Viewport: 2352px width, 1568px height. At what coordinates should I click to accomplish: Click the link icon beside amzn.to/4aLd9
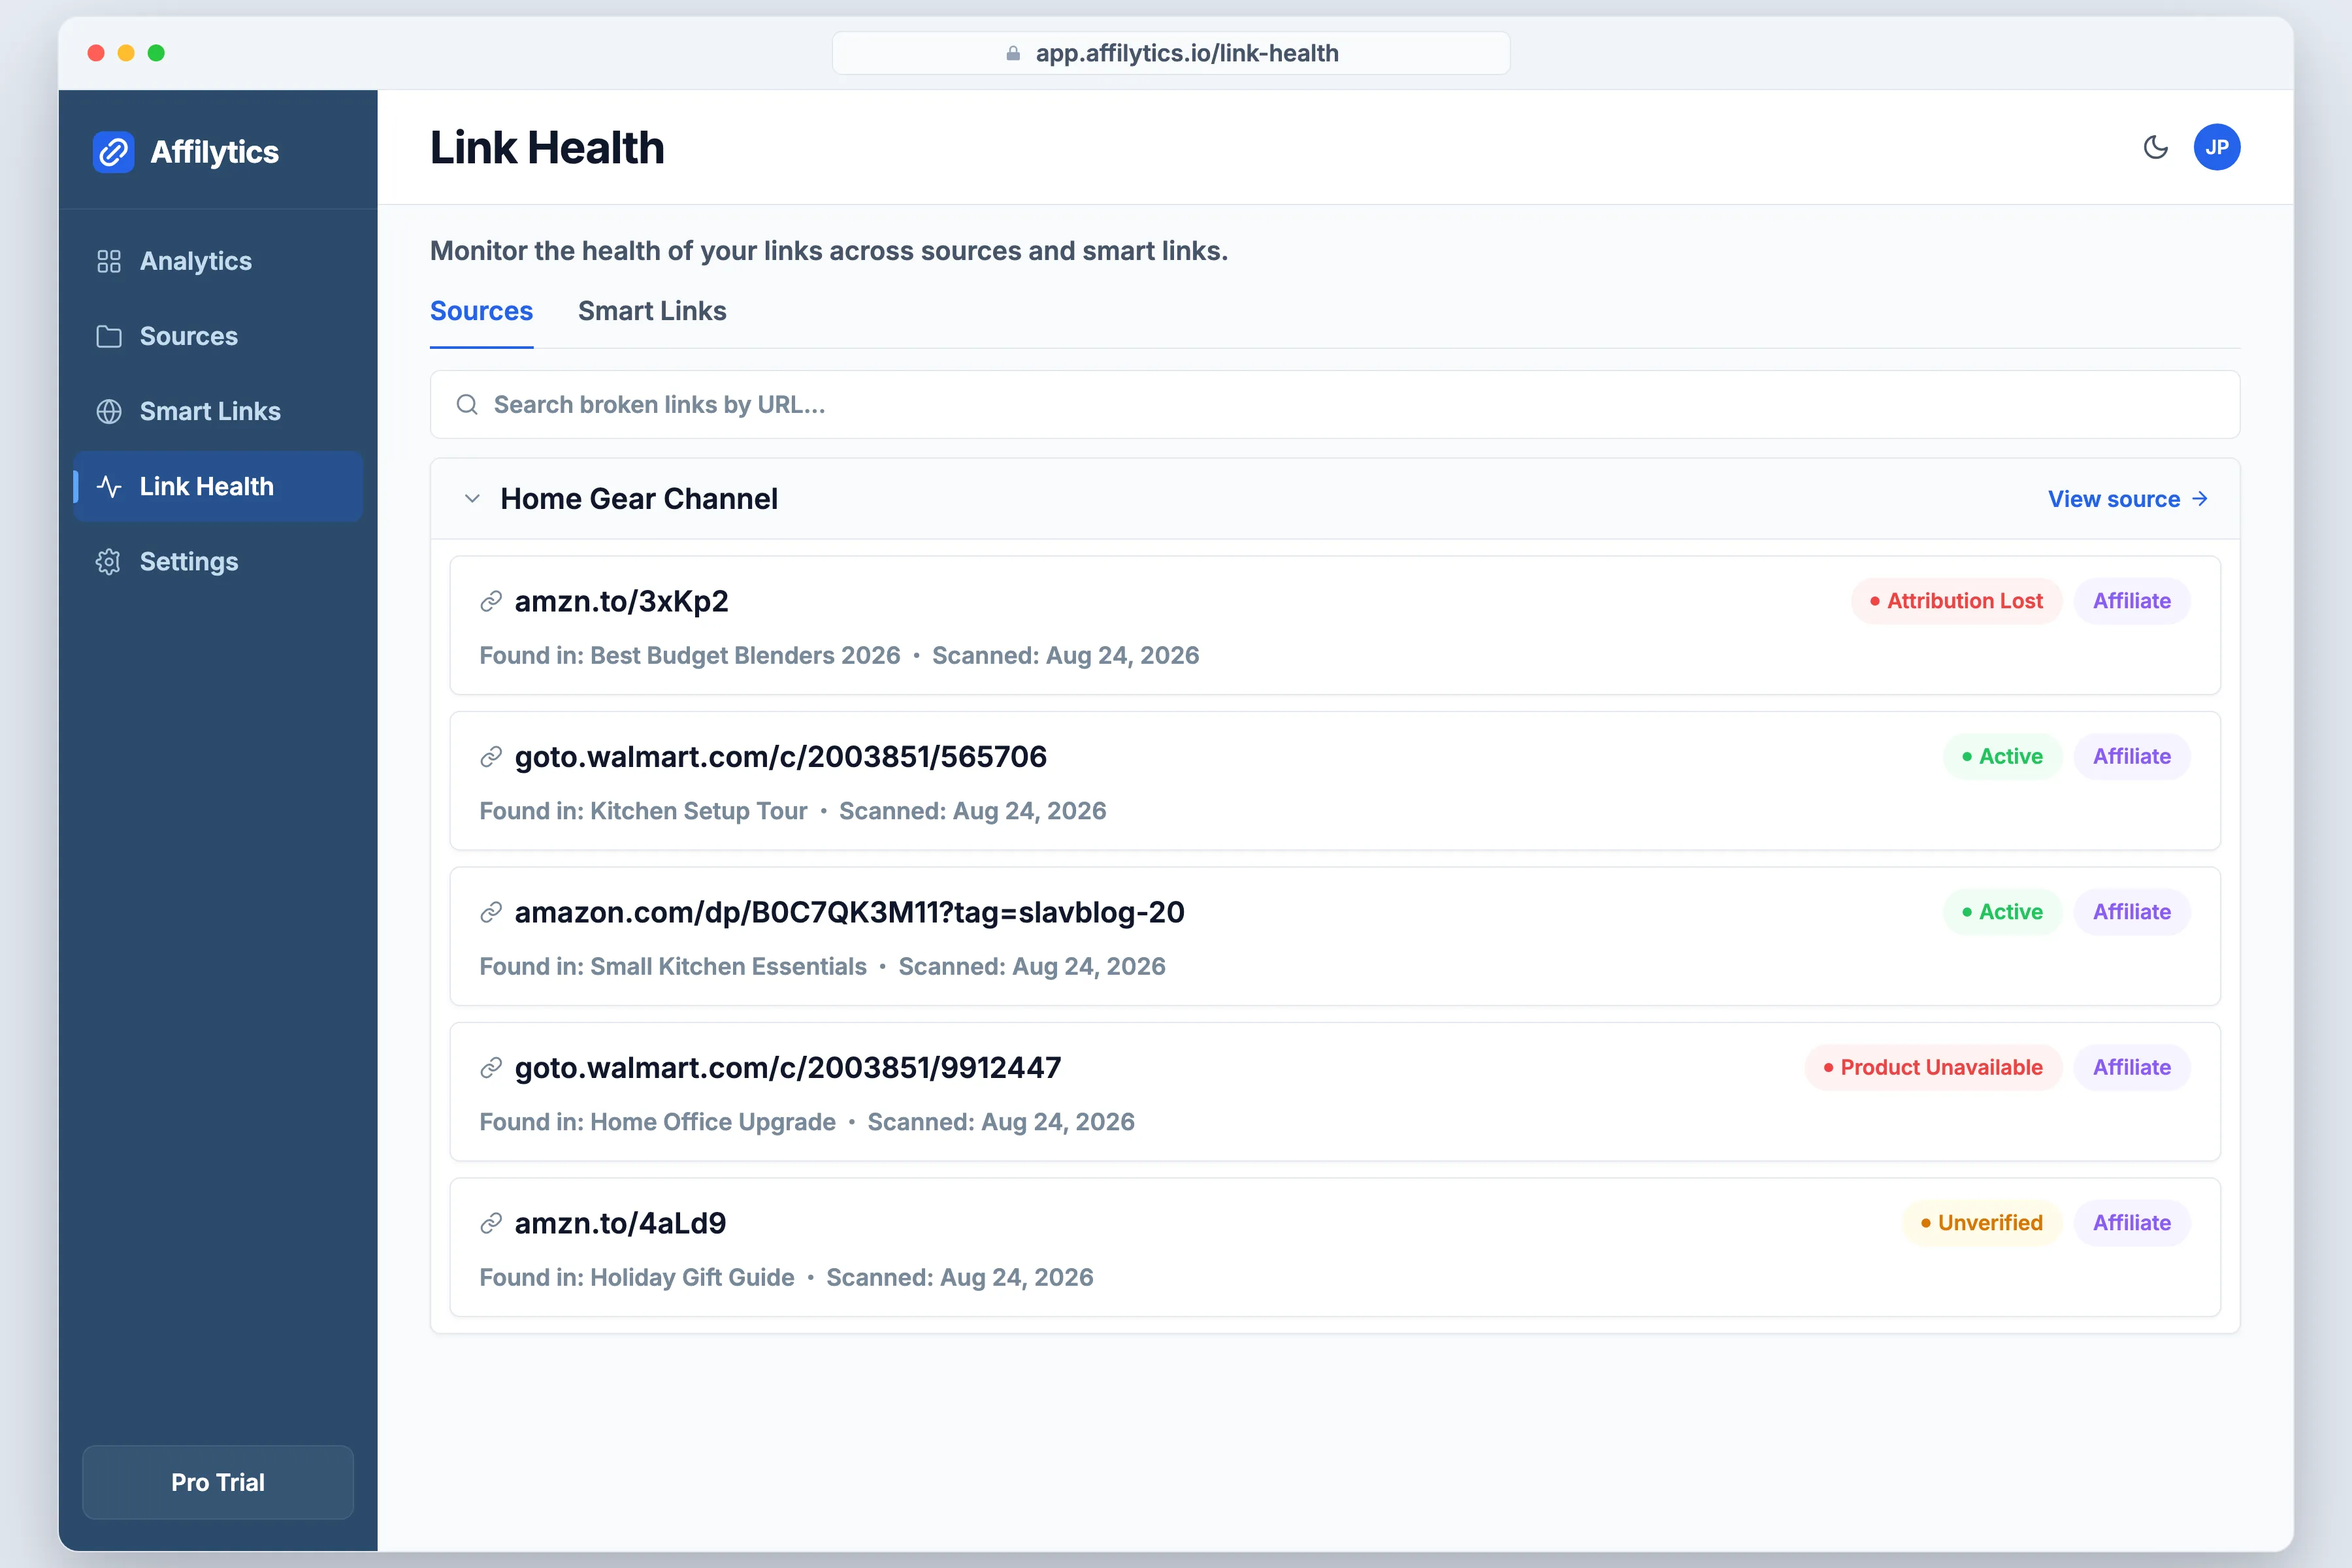[490, 1223]
